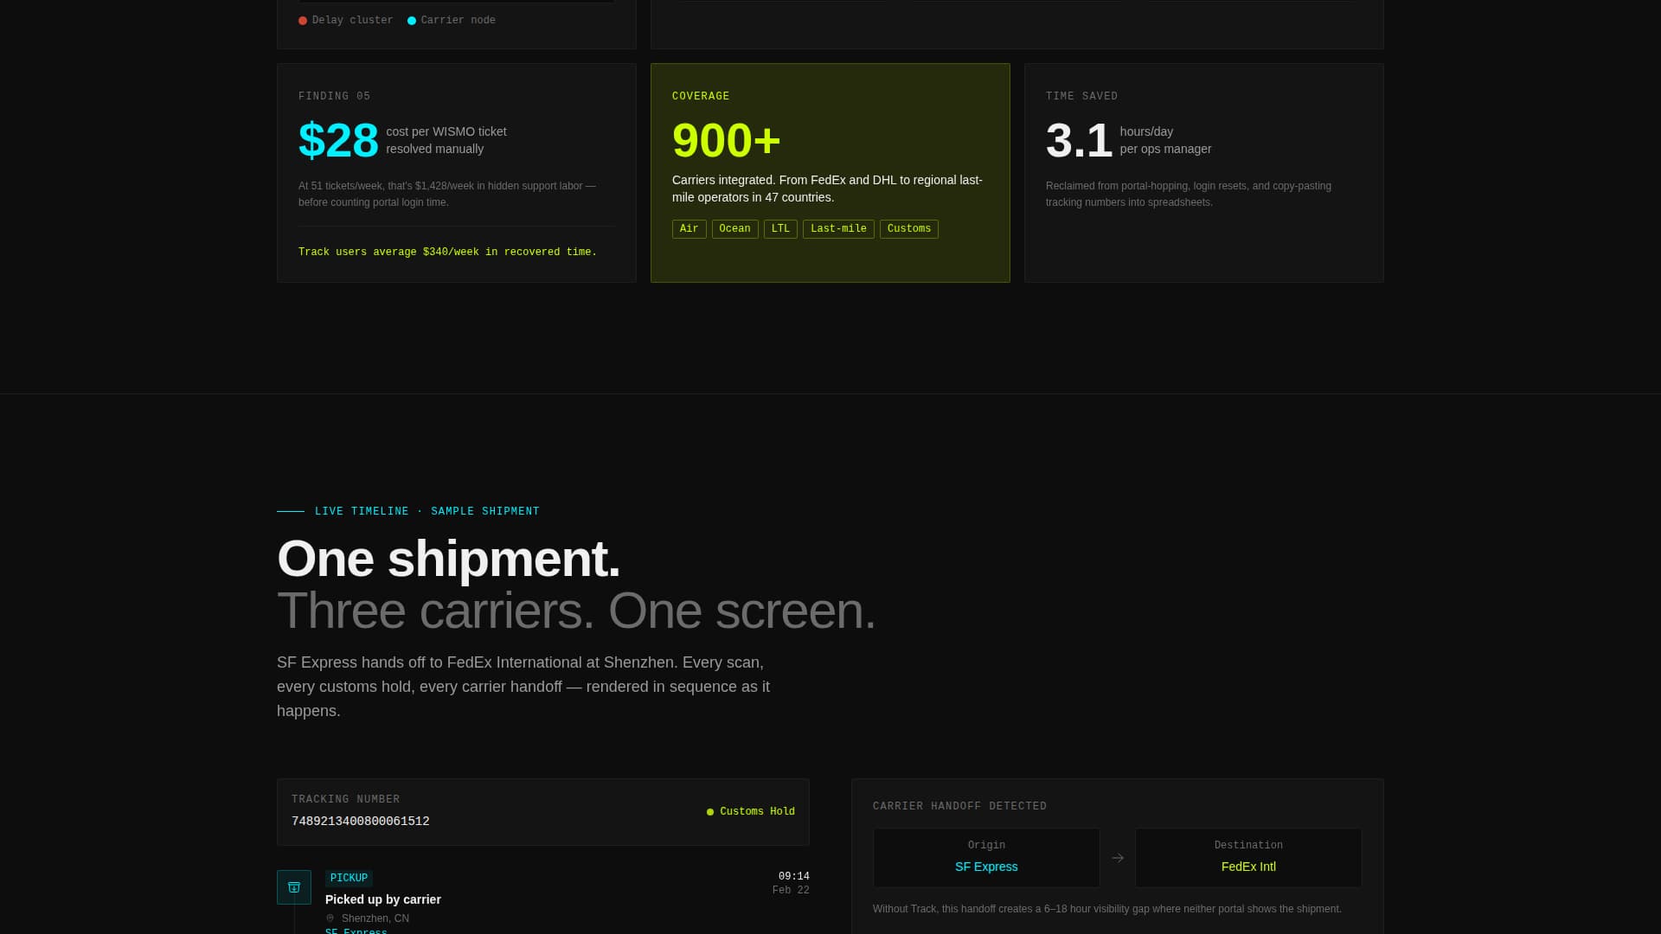
Task: Click the CARRIER HANDOFF DETECTED heading
Action: 959,807
